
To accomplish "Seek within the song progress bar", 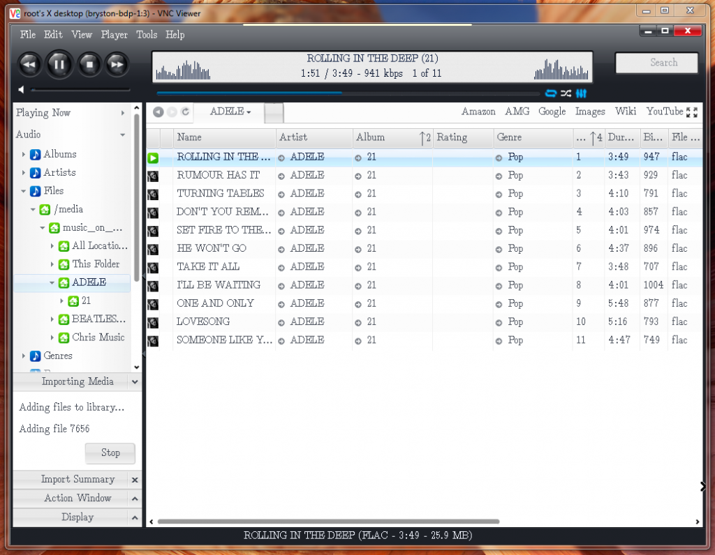I will [348, 93].
